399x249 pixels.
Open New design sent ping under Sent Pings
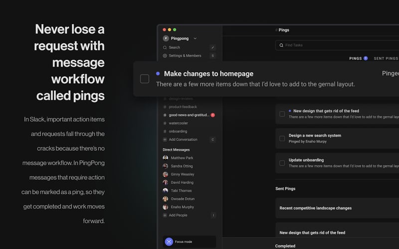pyautogui.click(x=312, y=233)
